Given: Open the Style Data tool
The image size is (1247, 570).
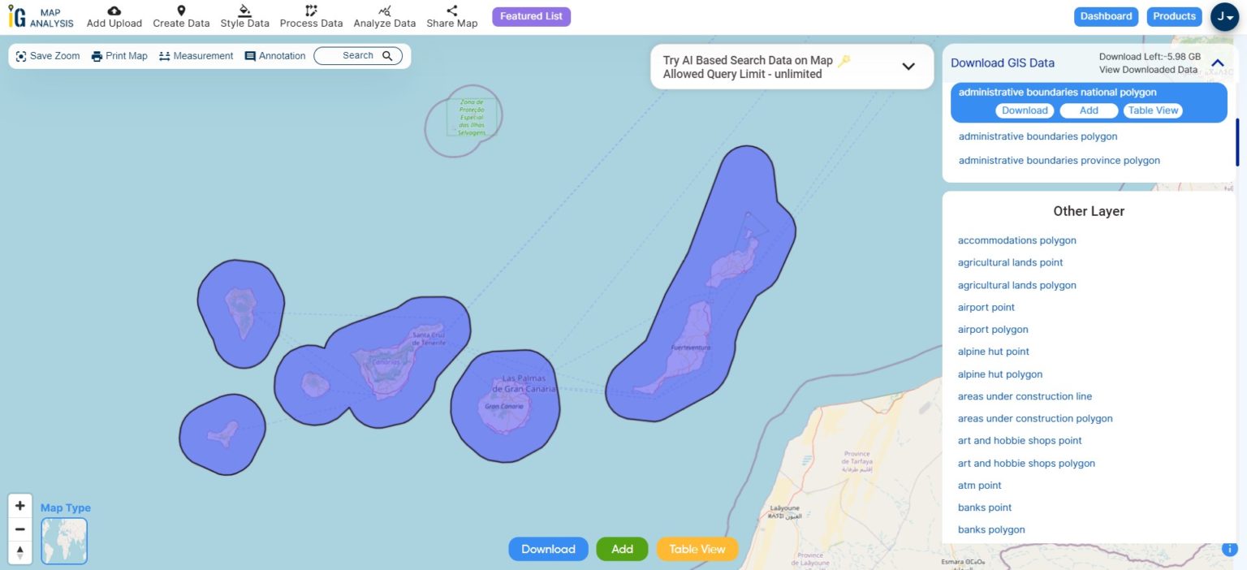Looking at the screenshot, I should pos(244,16).
